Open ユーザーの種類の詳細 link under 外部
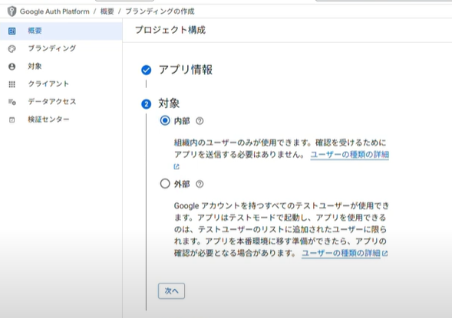The height and width of the screenshot is (318, 452). (x=341, y=253)
